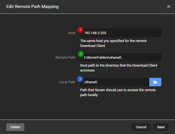Click the Remote Path field label
Image resolution: width=175 pixels, height=134 pixels.
(x=65, y=58)
